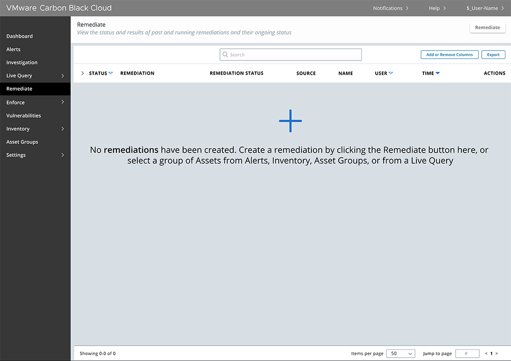
Task: Sort by the TIME column arrow
Action: tap(438, 73)
